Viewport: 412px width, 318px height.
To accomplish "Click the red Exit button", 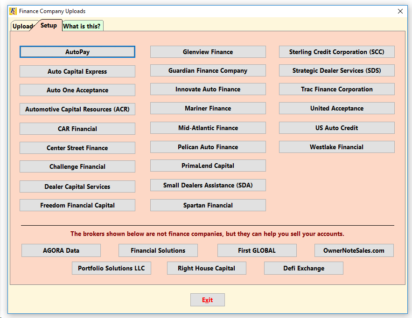I will tap(208, 300).
